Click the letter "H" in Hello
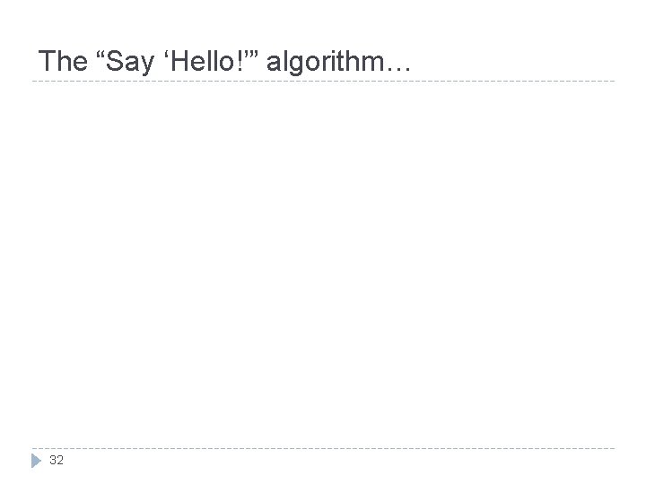Image resolution: width=646 pixels, height=484 pixels. point(179,61)
